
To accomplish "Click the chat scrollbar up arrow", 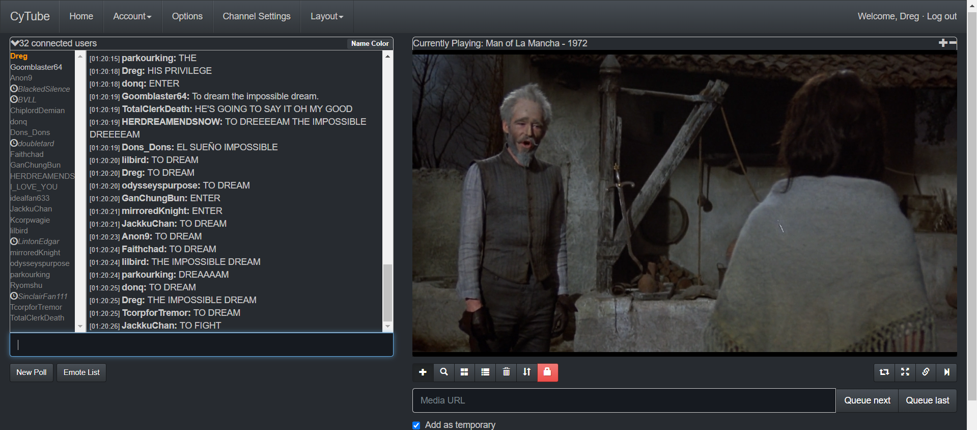I will point(387,56).
